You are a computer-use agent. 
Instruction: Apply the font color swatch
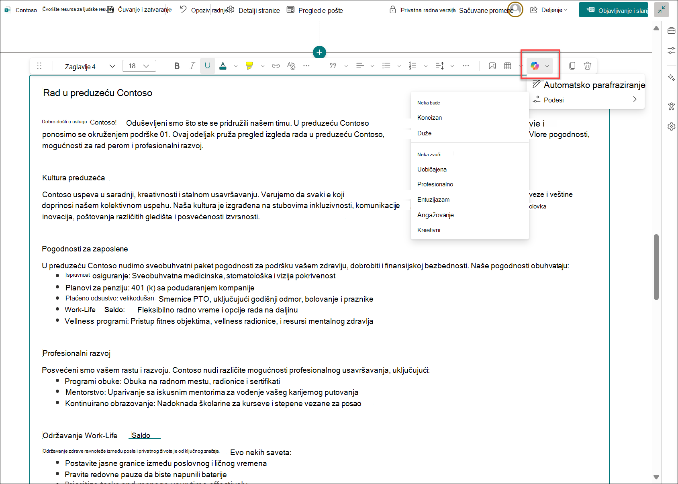pos(223,66)
